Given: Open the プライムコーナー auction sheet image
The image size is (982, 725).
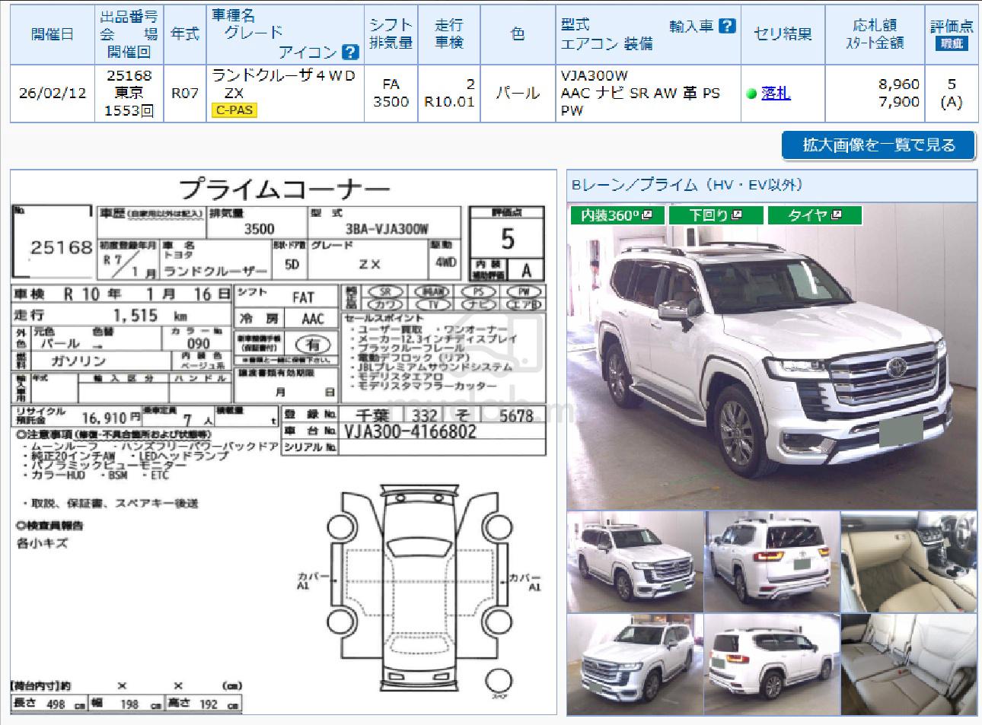Looking at the screenshot, I should (283, 443).
